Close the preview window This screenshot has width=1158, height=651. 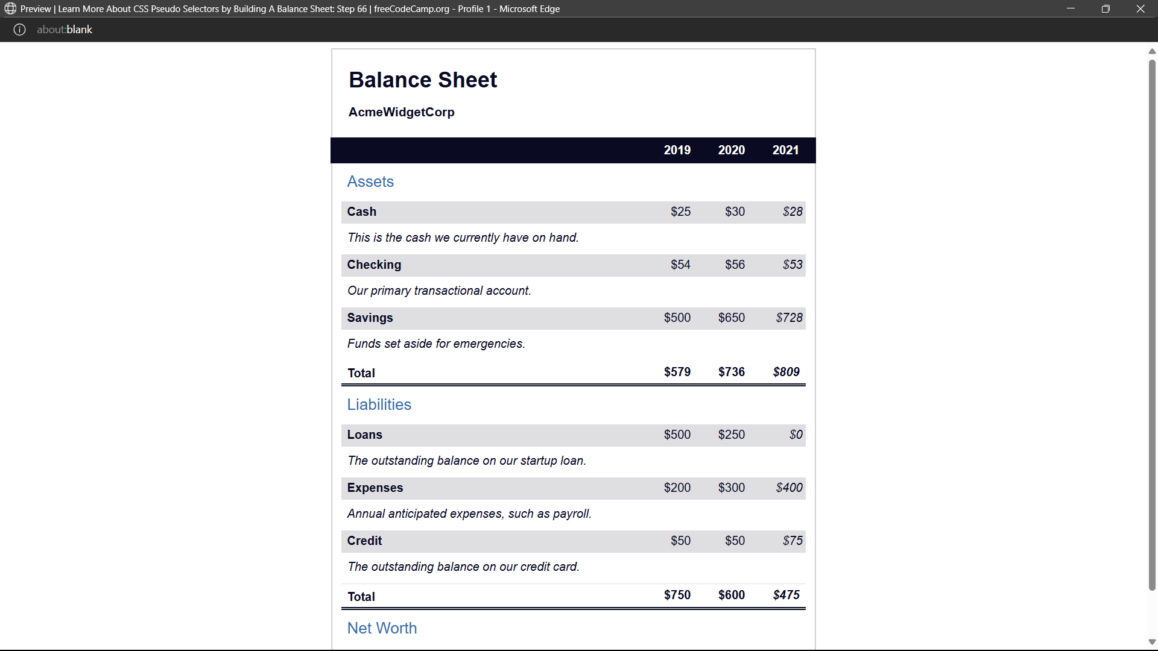point(1141,8)
